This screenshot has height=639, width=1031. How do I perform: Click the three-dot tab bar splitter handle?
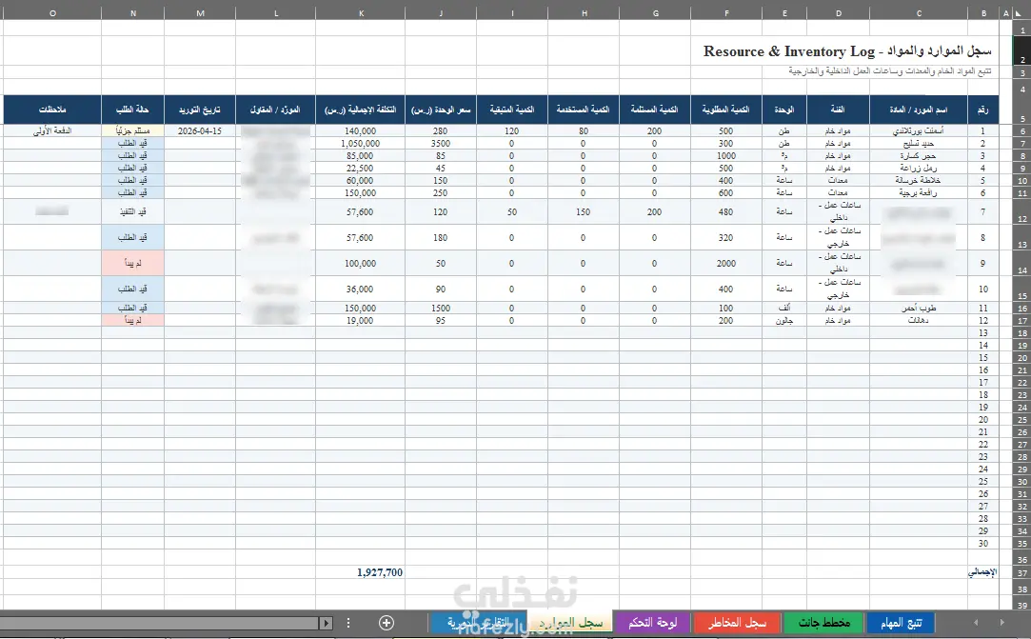348,623
